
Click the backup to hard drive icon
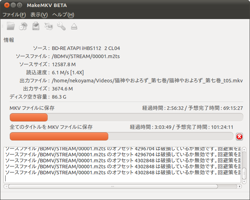(x=36, y=26)
